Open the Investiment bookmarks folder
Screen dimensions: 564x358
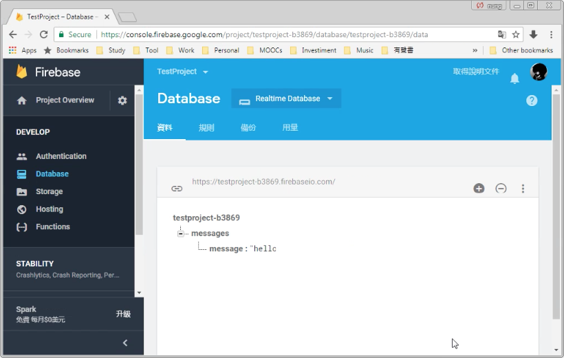click(x=313, y=50)
